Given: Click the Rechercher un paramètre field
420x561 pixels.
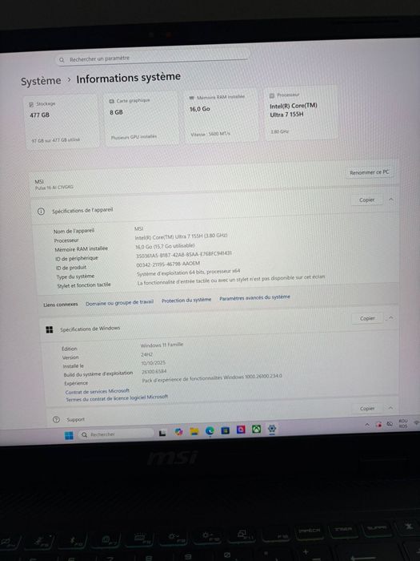Looking at the screenshot, I should 153,57.
